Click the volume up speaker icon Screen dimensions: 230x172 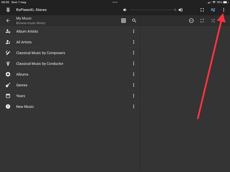(x=181, y=10)
